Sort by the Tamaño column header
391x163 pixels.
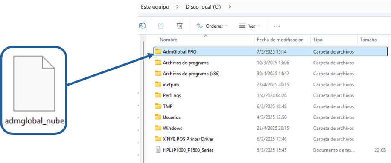(368, 40)
